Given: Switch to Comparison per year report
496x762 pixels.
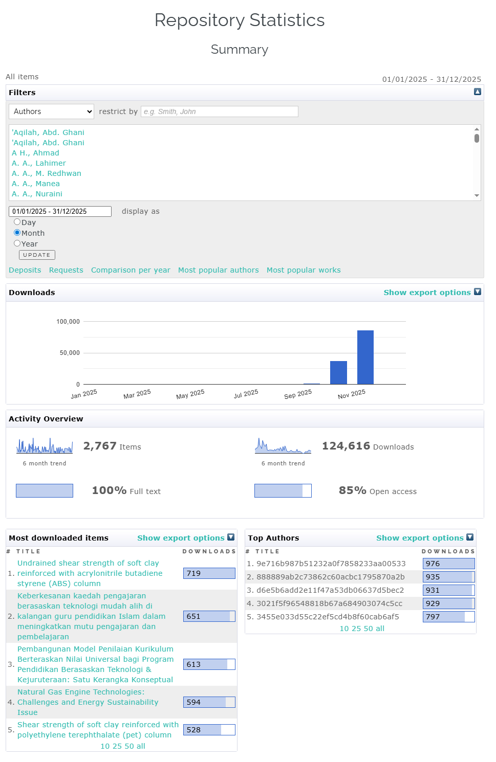Looking at the screenshot, I should (x=131, y=270).
